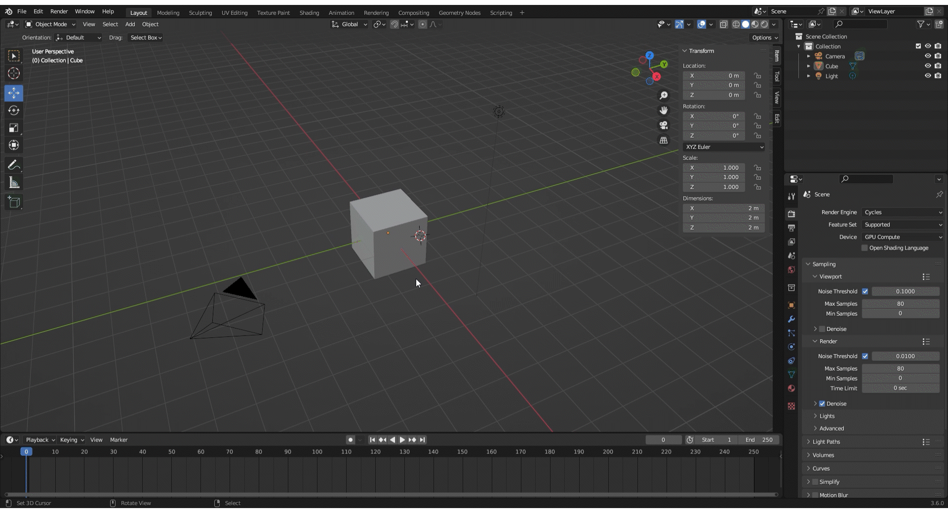Click the pan view hand icon
The height and width of the screenshot is (513, 948).
pos(664,110)
